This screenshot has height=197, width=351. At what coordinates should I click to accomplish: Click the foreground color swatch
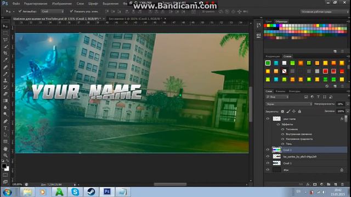[4, 166]
